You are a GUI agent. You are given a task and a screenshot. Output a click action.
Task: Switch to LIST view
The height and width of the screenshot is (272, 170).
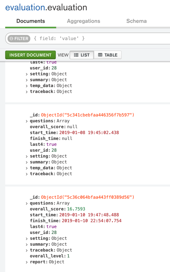pyautogui.click(x=82, y=55)
